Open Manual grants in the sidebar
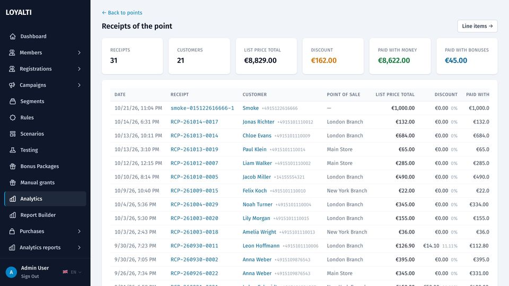The image size is (509, 286). point(45,182)
